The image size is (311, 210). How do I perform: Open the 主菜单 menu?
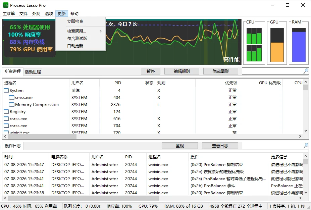tap(9, 13)
